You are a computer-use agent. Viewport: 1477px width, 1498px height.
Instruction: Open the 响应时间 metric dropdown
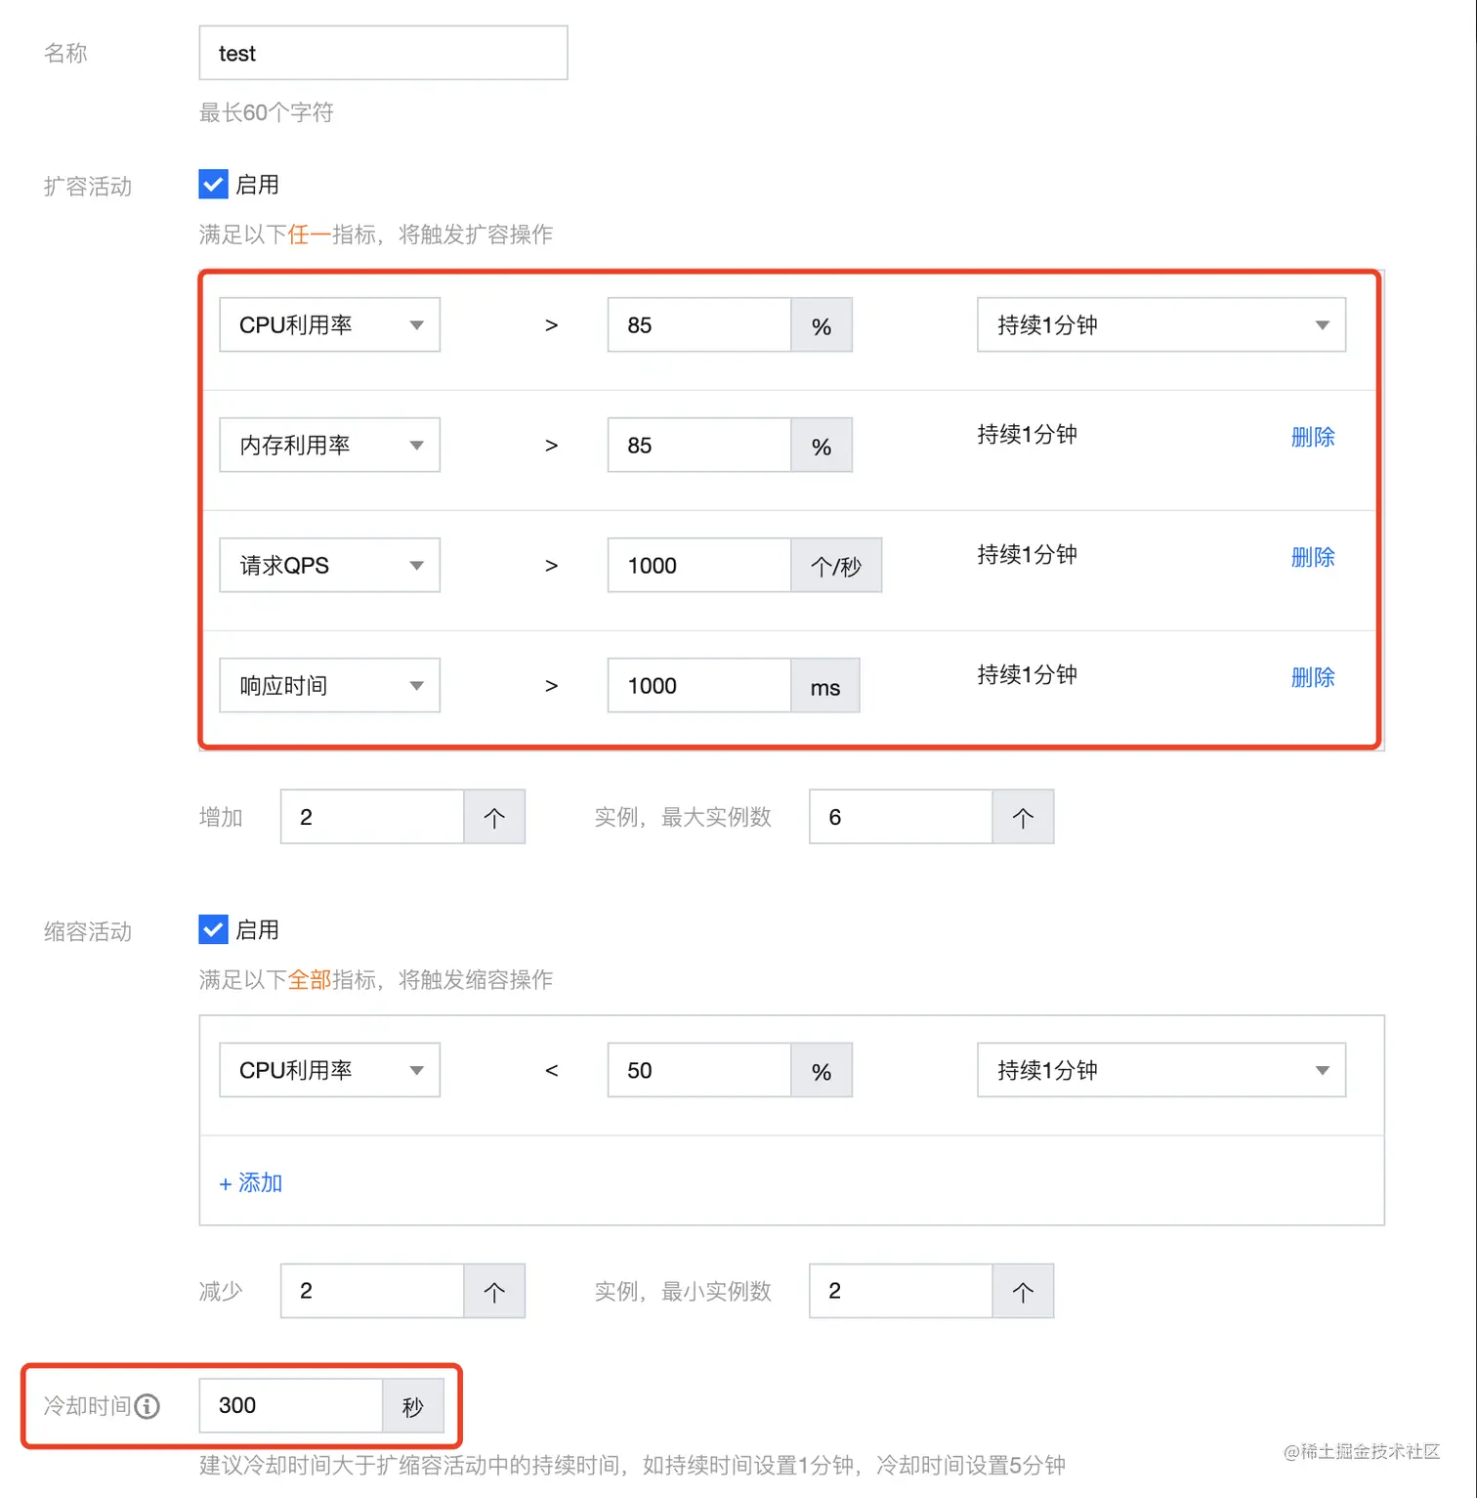(x=329, y=685)
